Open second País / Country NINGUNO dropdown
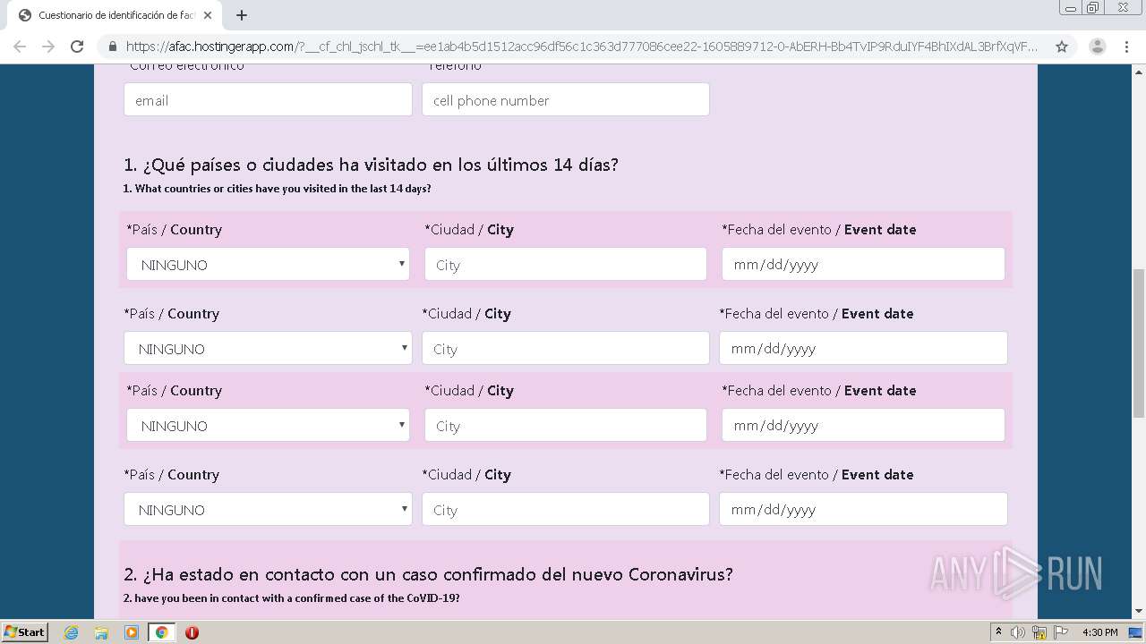The width and height of the screenshot is (1146, 644). 268,348
